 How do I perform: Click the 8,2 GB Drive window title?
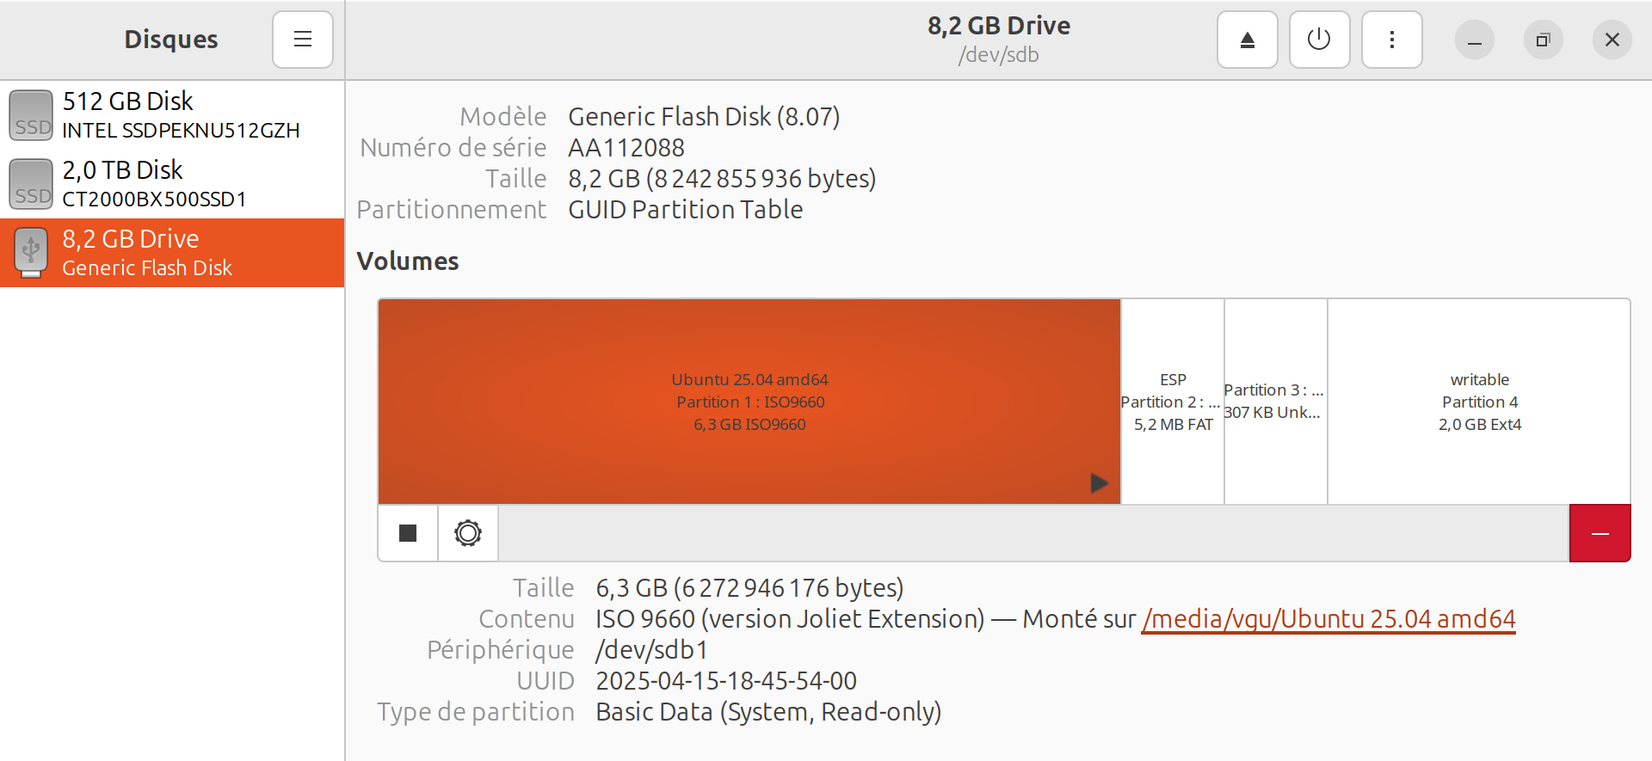tap(999, 26)
